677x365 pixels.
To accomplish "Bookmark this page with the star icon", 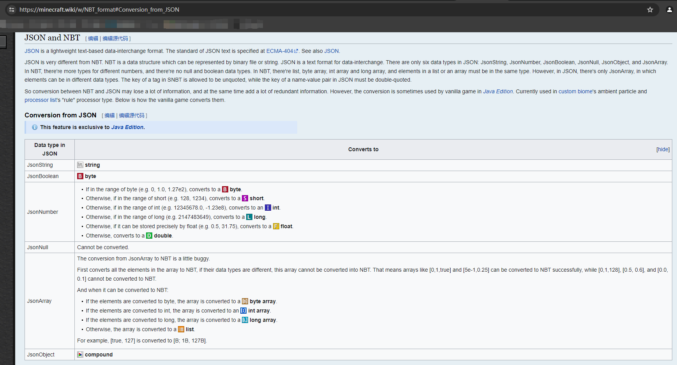I will (650, 10).
